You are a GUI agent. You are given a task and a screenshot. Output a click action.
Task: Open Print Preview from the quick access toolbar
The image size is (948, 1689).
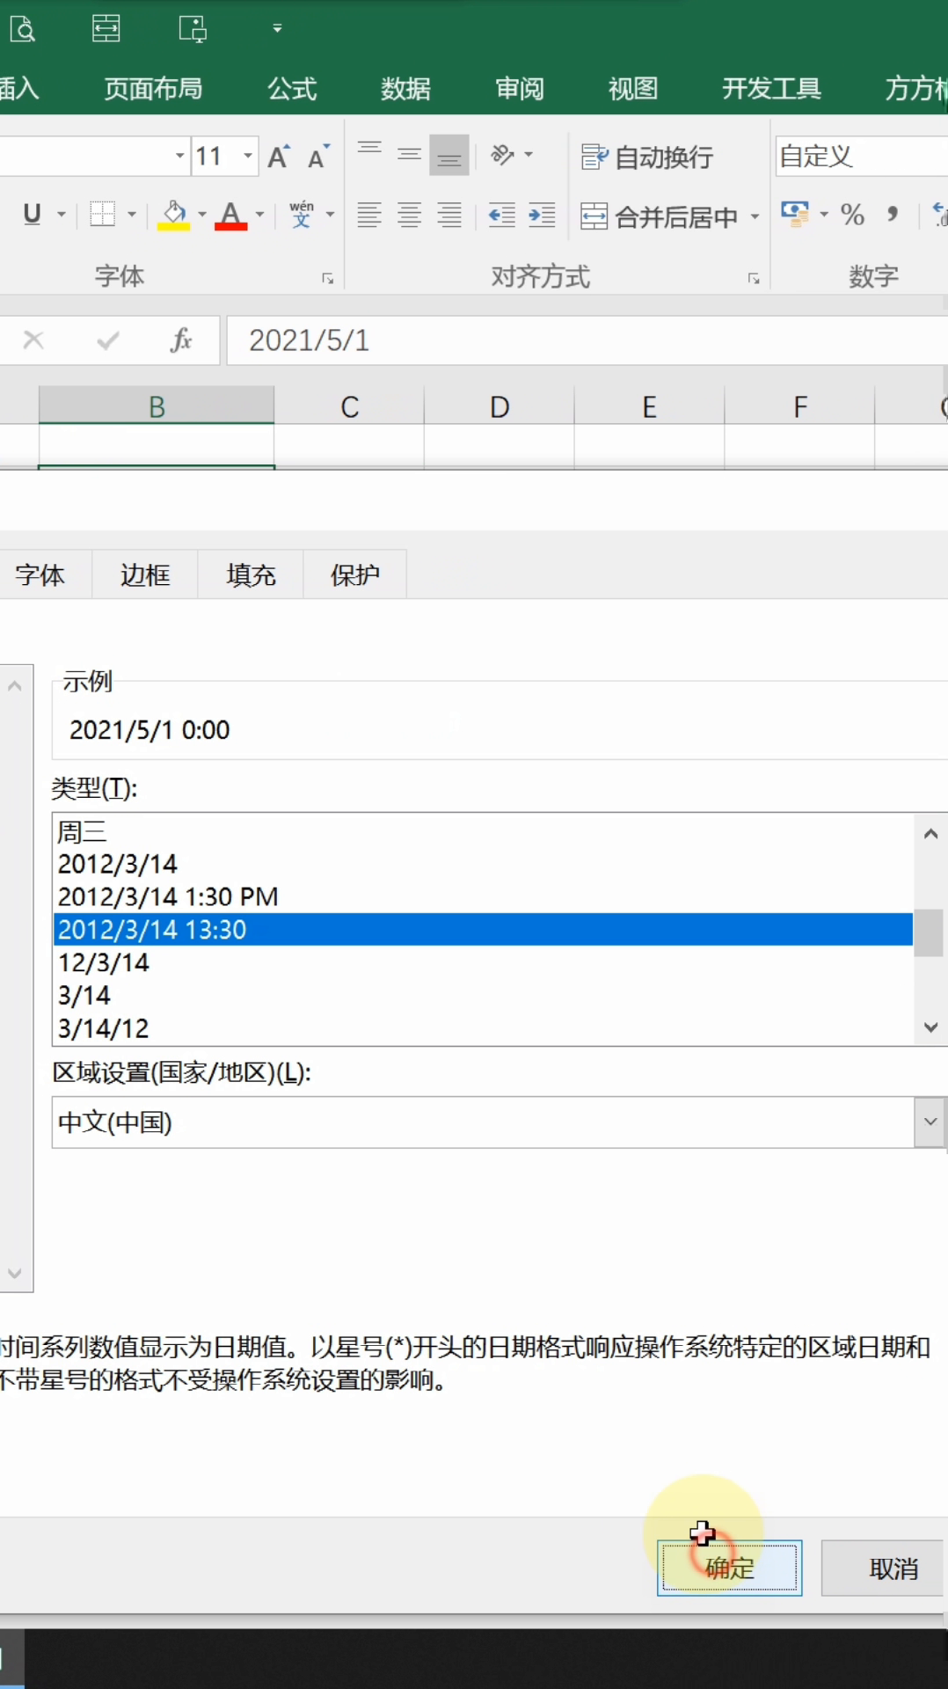point(22,29)
